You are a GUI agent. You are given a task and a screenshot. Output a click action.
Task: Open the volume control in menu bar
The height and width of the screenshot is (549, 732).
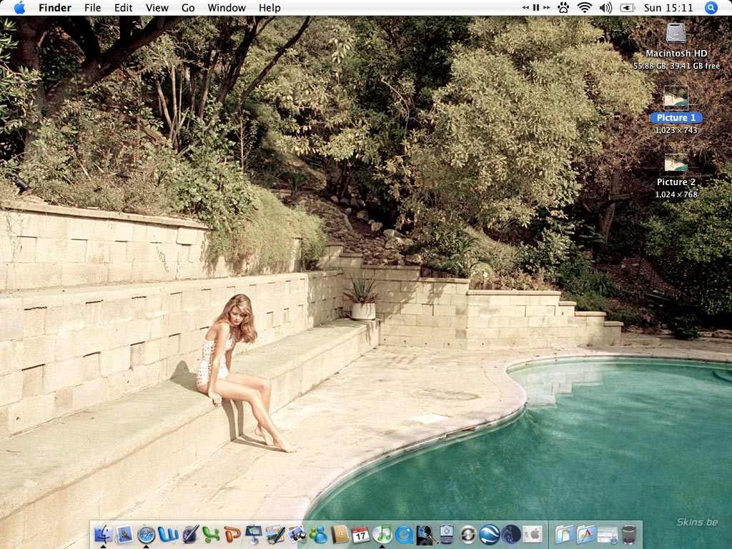[x=605, y=7]
